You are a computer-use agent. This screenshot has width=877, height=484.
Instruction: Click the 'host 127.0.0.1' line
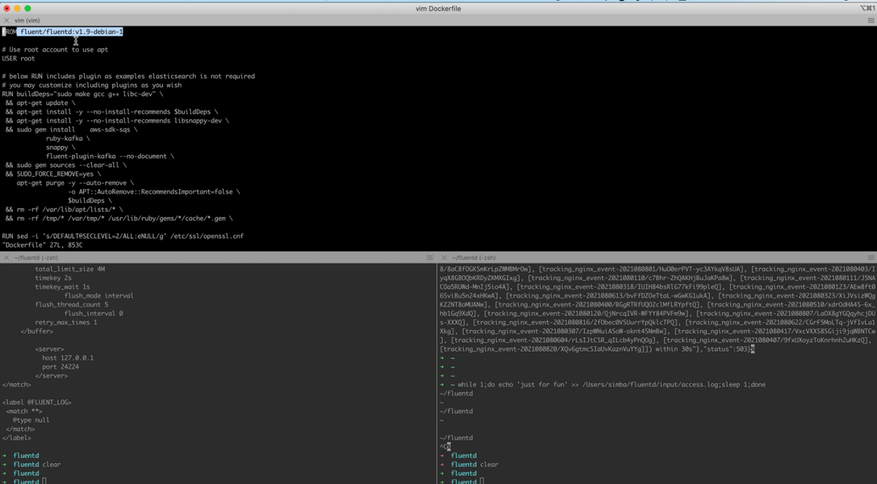[68, 358]
